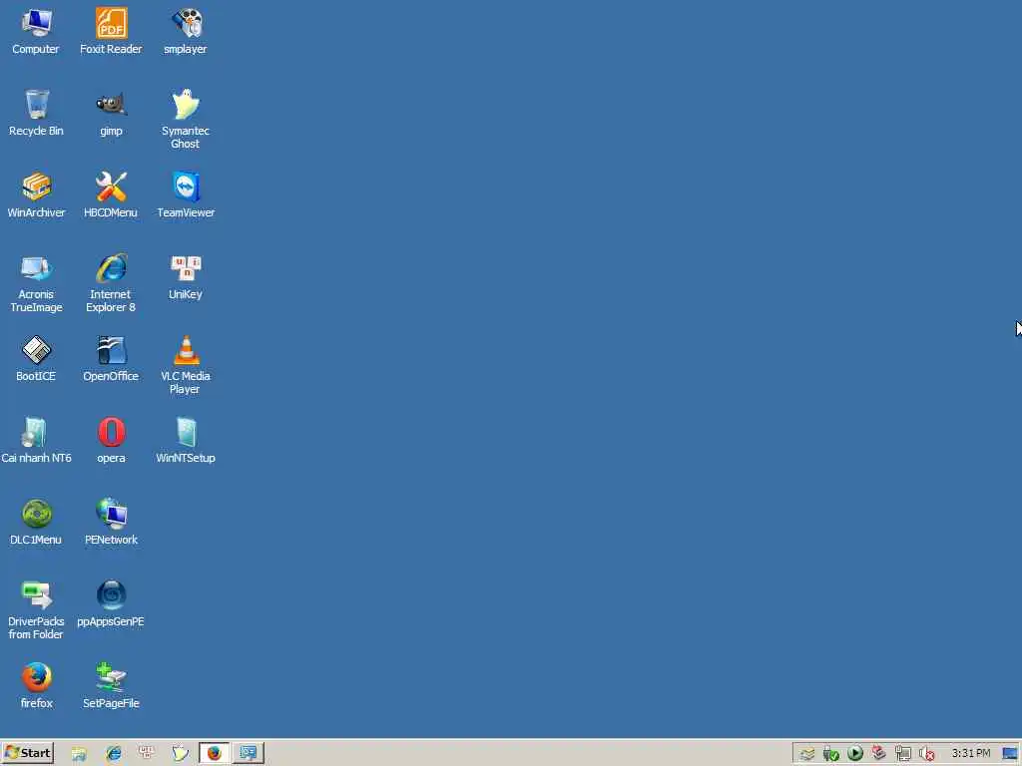Select the OpenOffice shortcut

point(111,359)
